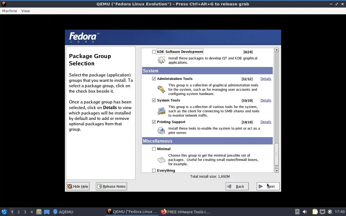The height and width of the screenshot is (216, 346).
Task: Click the [12/12] package count
Action: pos(247,79)
